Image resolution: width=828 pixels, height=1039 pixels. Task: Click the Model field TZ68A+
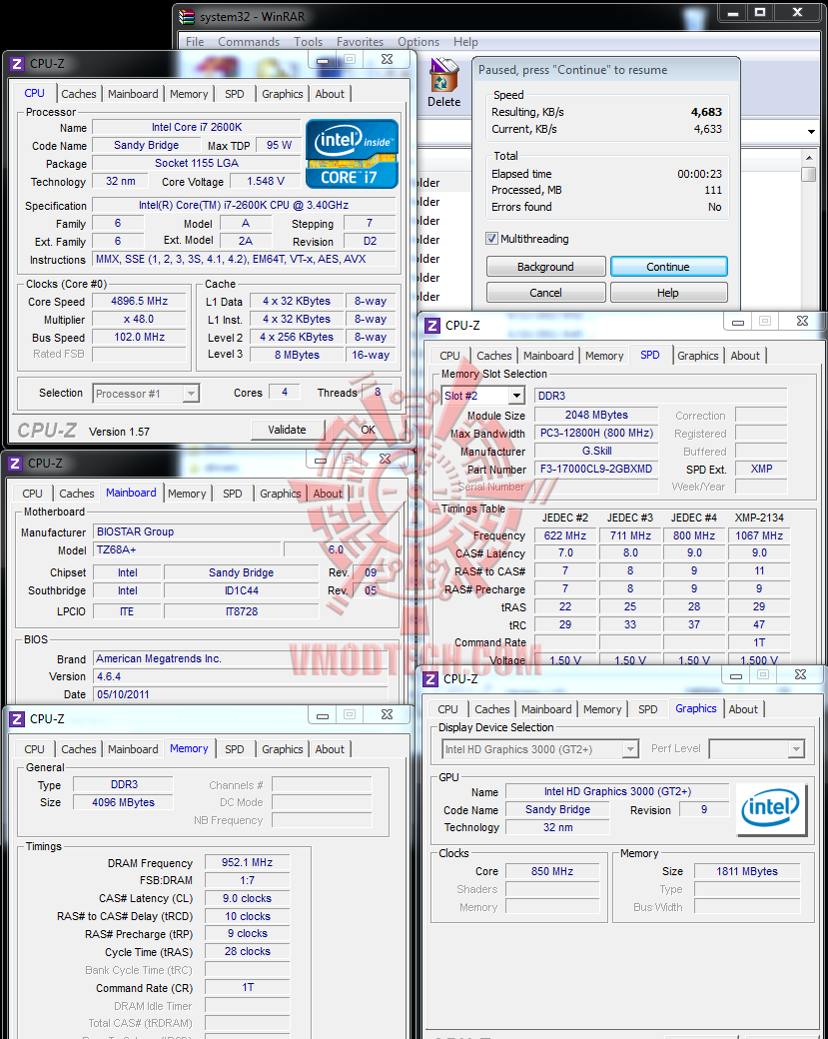[x=187, y=549]
